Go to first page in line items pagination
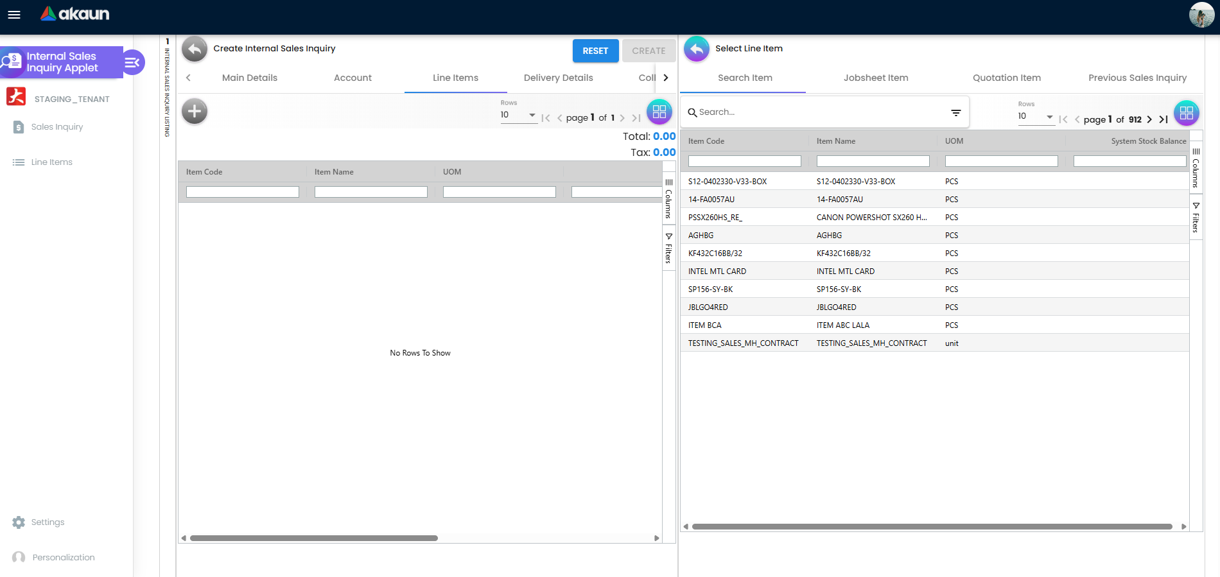The image size is (1220, 577). tap(546, 118)
